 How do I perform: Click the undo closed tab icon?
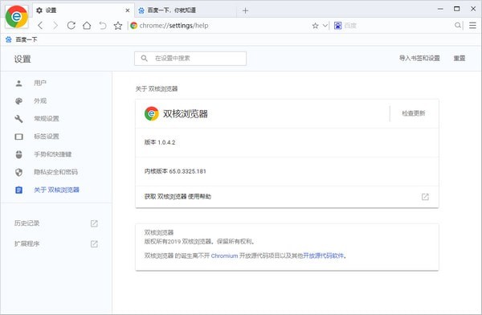coord(103,26)
